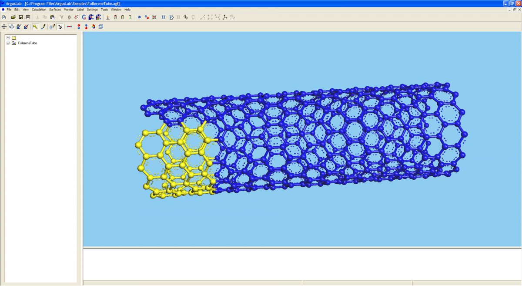Click the Paste clipboard icon

coord(52,17)
